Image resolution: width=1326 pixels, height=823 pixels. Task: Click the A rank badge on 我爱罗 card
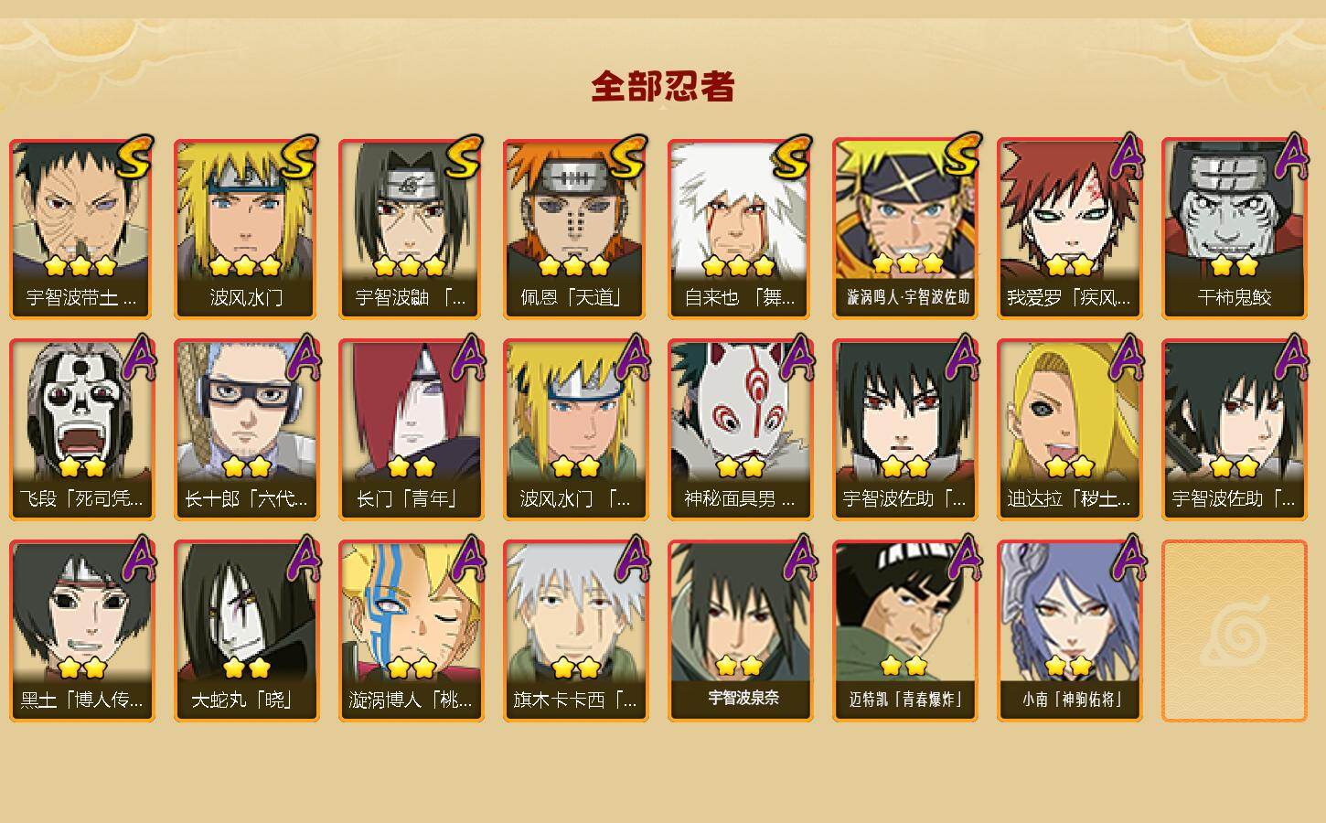(x=1127, y=155)
